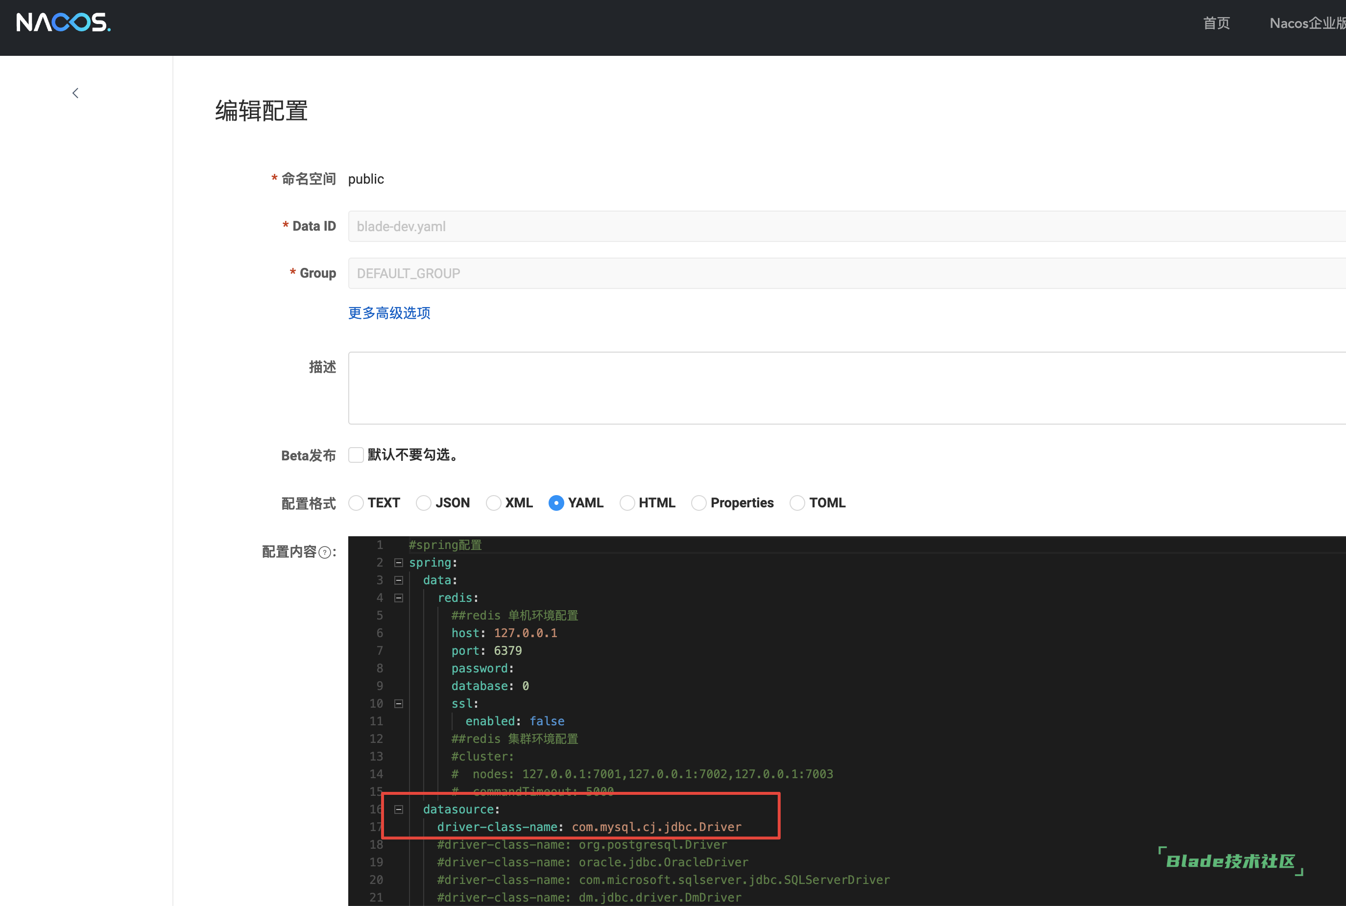Screen dimensions: 1346x906
Task: Click the NACOS logo
Action: click(64, 23)
